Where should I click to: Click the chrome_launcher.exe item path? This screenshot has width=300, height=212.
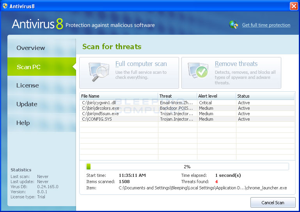[x=203, y=188]
